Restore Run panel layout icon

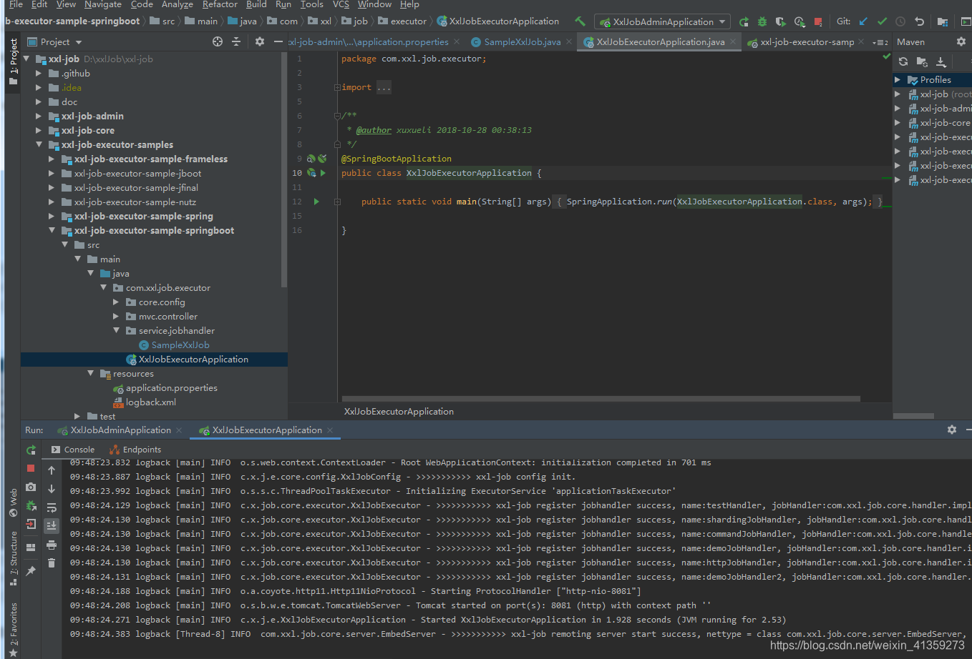[31, 547]
